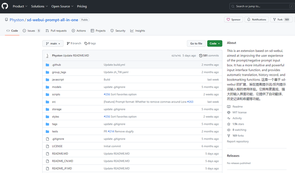Open Update zh_TW.yaml commit message
This screenshot has width=295, height=173.
tap(116, 72)
